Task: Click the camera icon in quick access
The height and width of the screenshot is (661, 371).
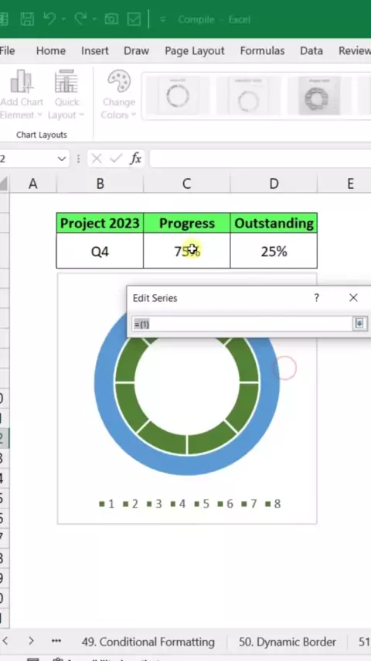Action: (111, 19)
